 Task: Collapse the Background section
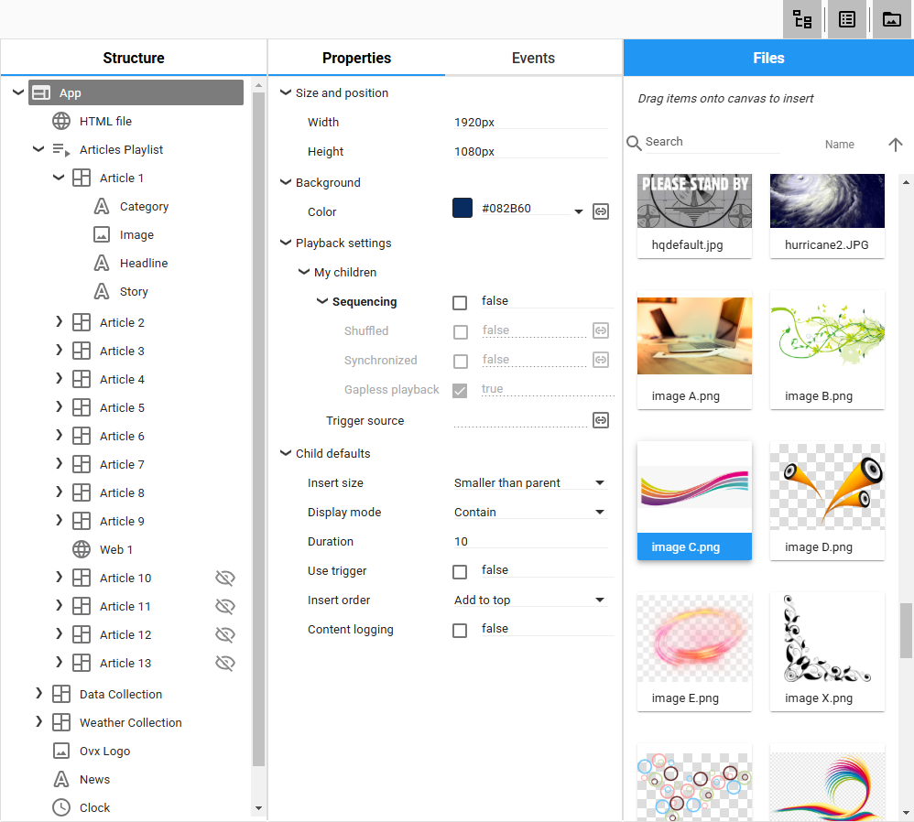coord(286,182)
